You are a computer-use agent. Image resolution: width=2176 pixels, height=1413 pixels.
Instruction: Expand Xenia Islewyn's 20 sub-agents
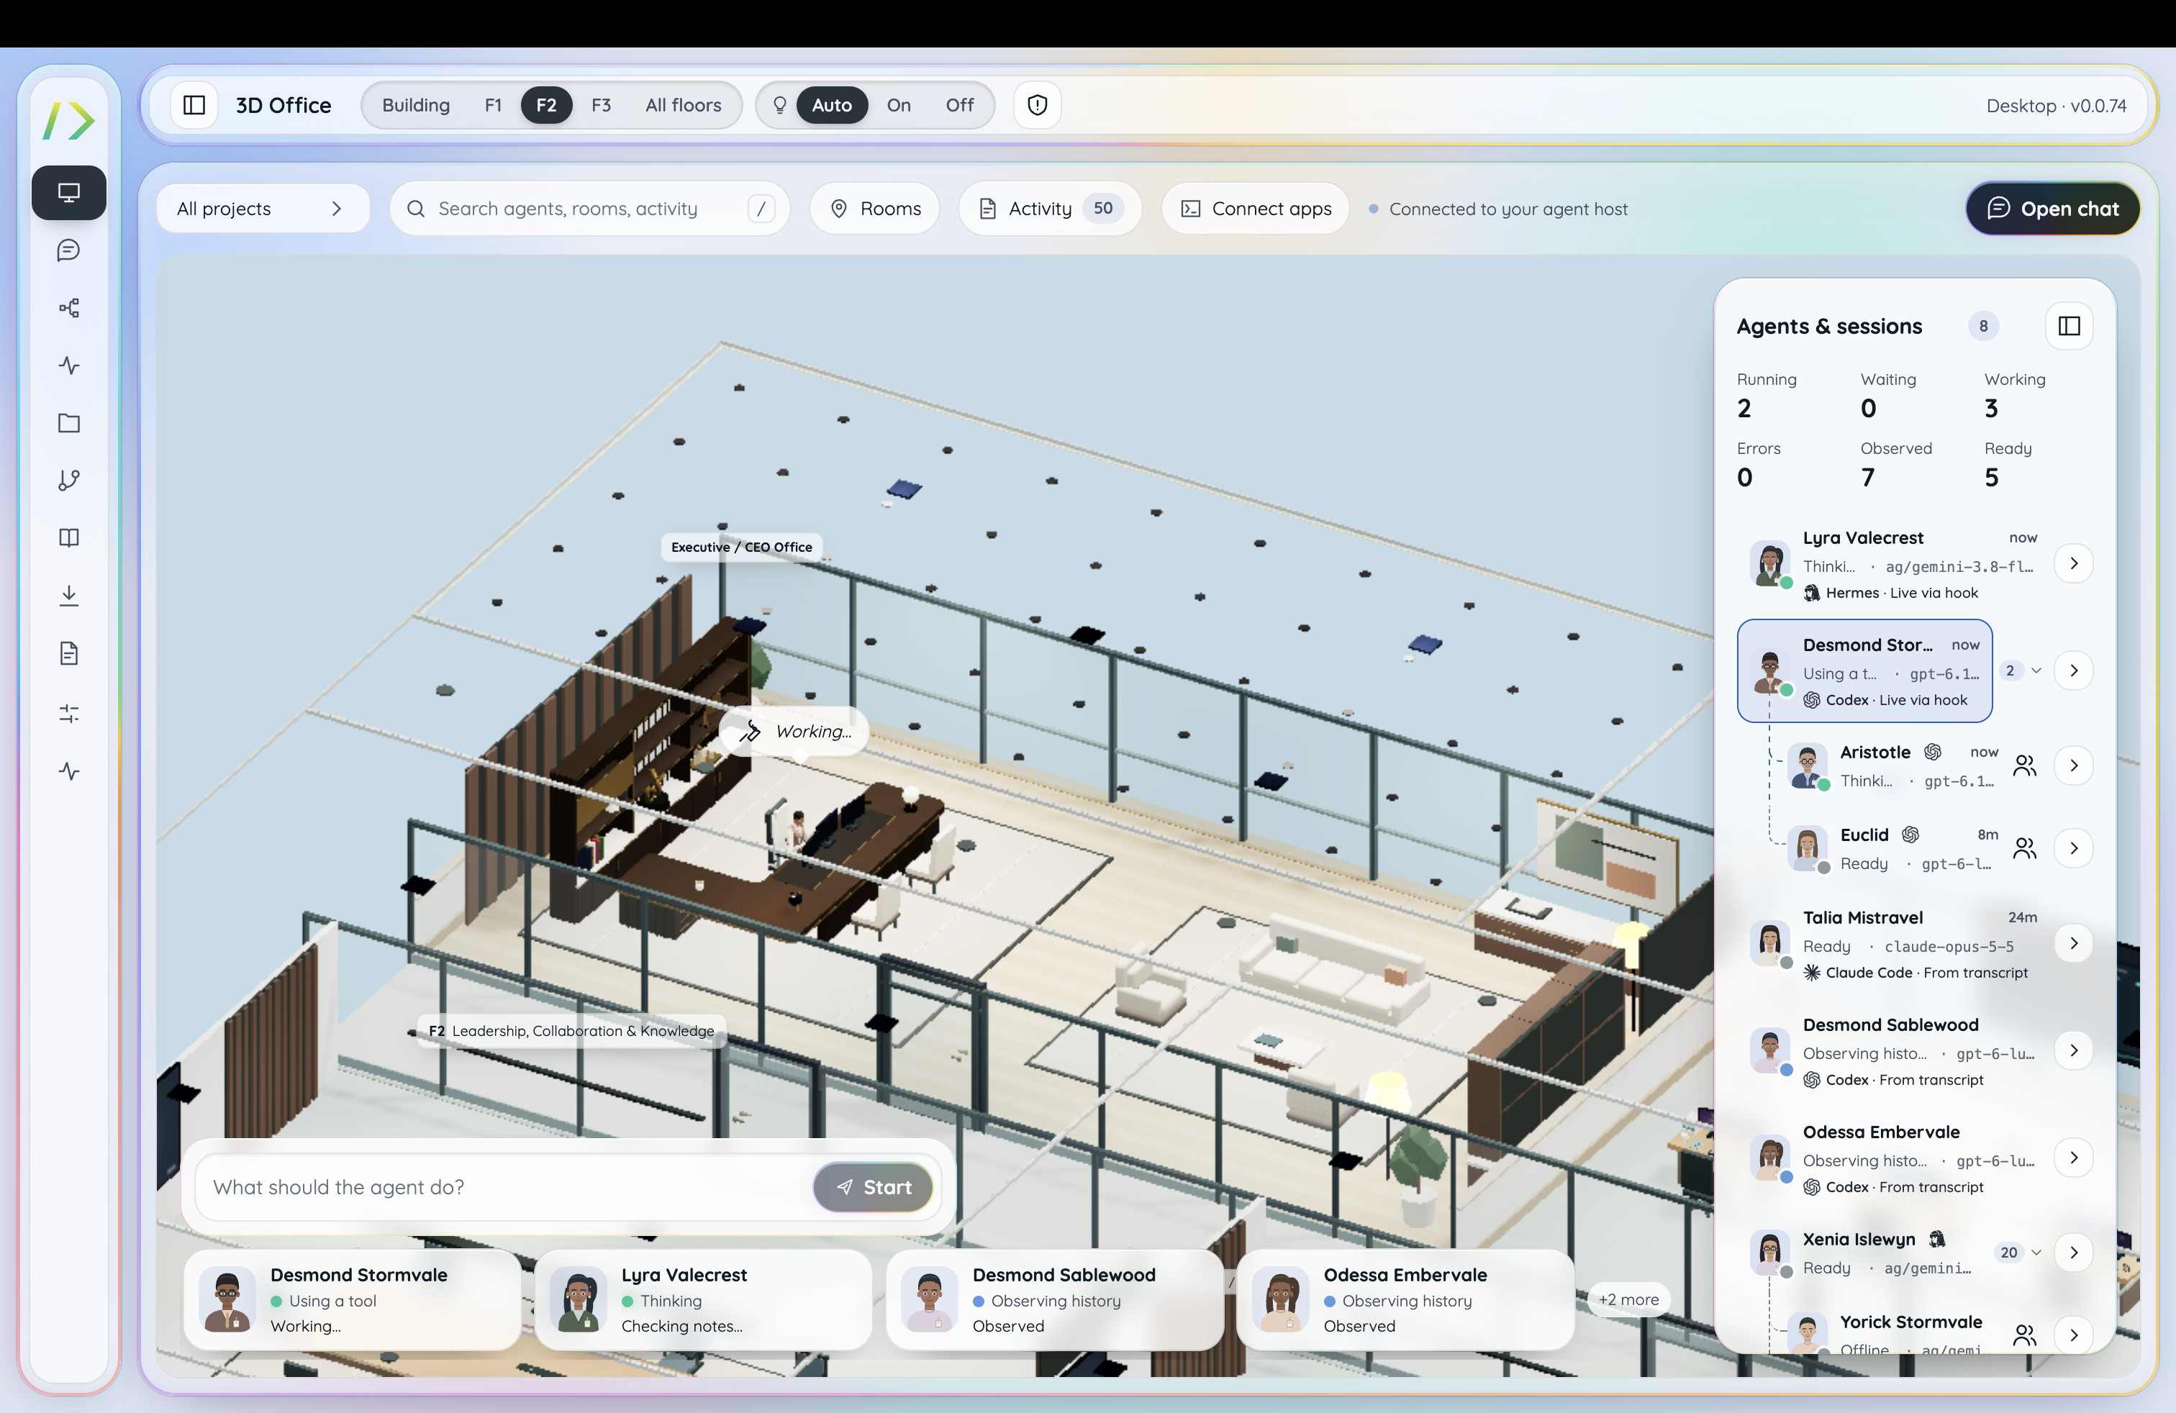click(2021, 1253)
